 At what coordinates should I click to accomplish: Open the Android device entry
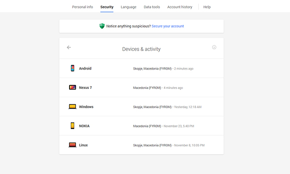142,69
